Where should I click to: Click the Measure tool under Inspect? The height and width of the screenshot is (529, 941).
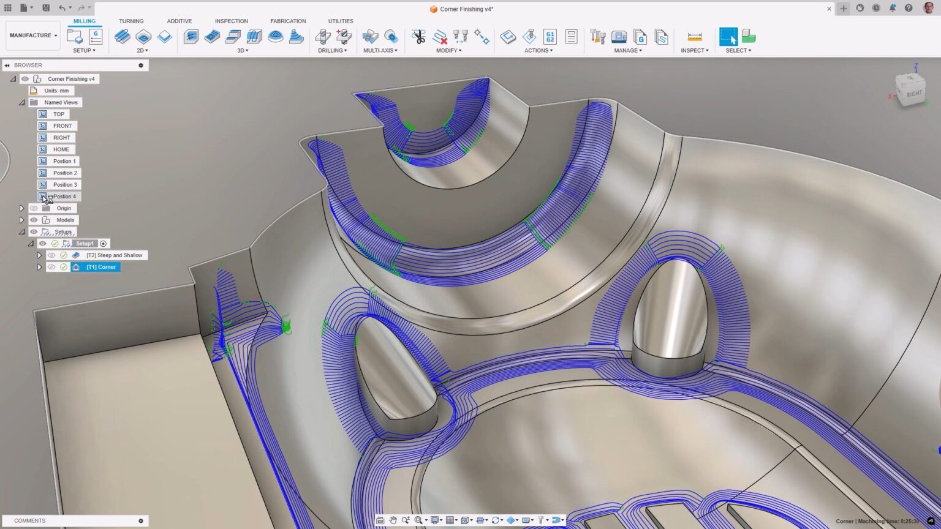click(x=694, y=37)
